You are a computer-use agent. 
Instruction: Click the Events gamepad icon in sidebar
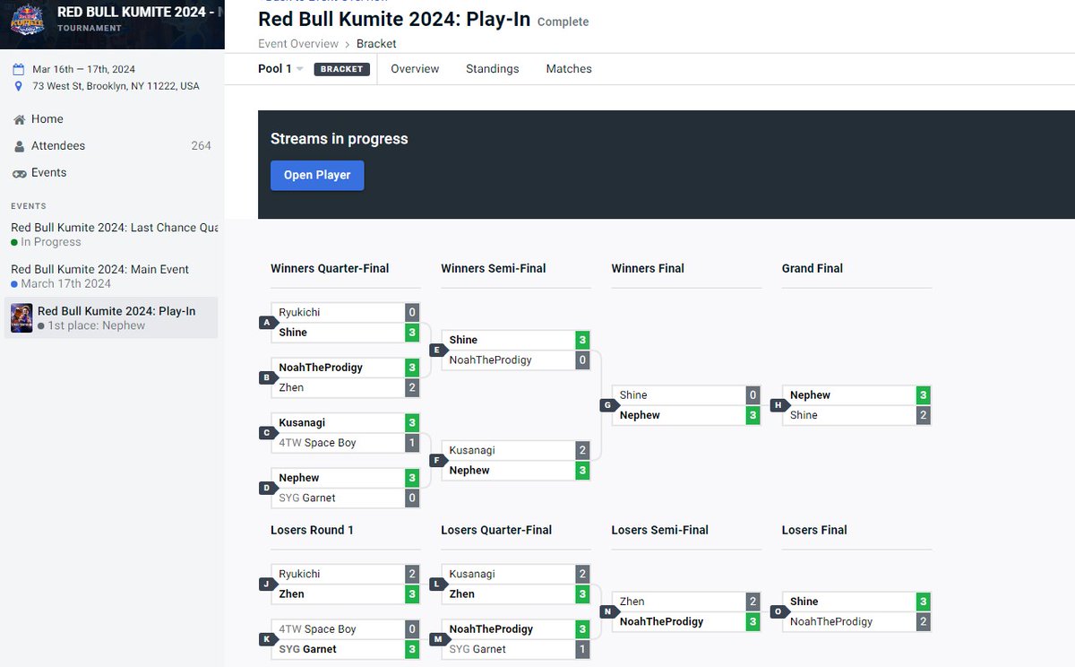[20, 173]
